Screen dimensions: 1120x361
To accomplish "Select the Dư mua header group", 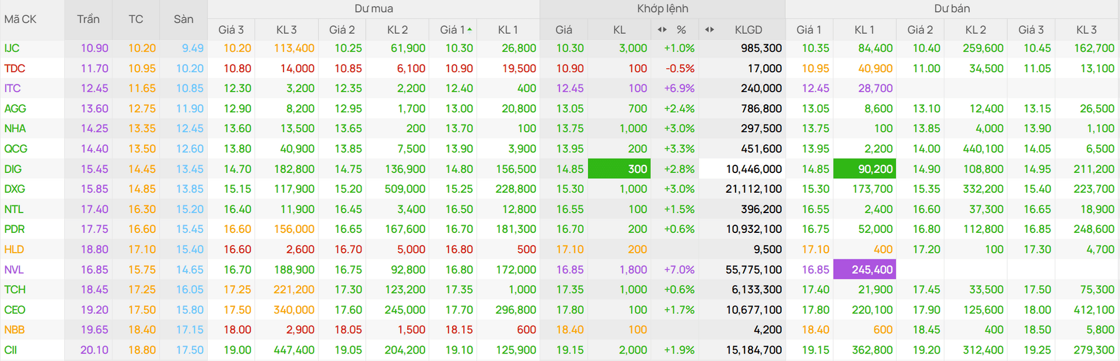I will click(373, 9).
